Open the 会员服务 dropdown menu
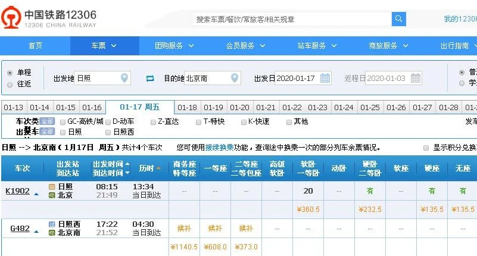The height and width of the screenshot is (256, 477). (246, 46)
